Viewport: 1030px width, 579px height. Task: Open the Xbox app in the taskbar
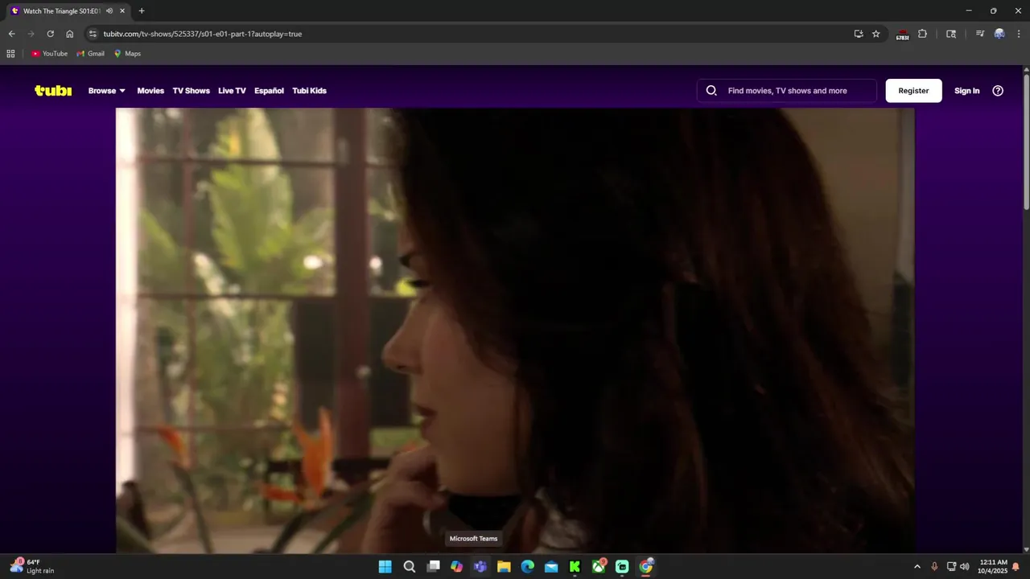click(x=599, y=567)
